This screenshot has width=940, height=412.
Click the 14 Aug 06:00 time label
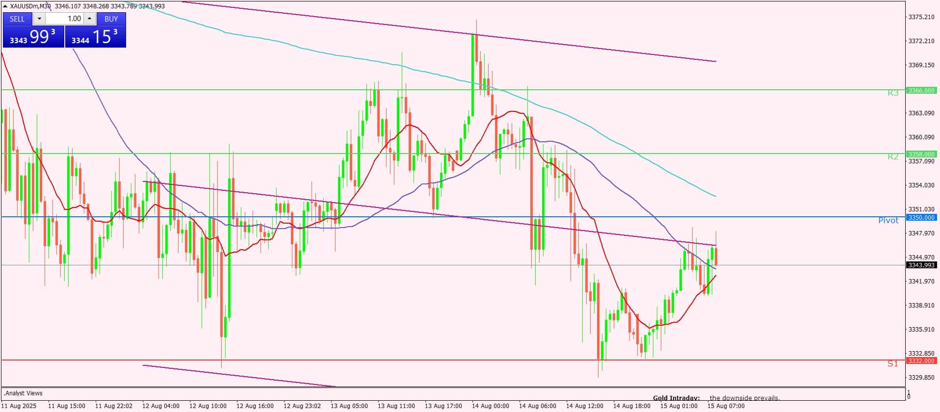pyautogui.click(x=538, y=406)
